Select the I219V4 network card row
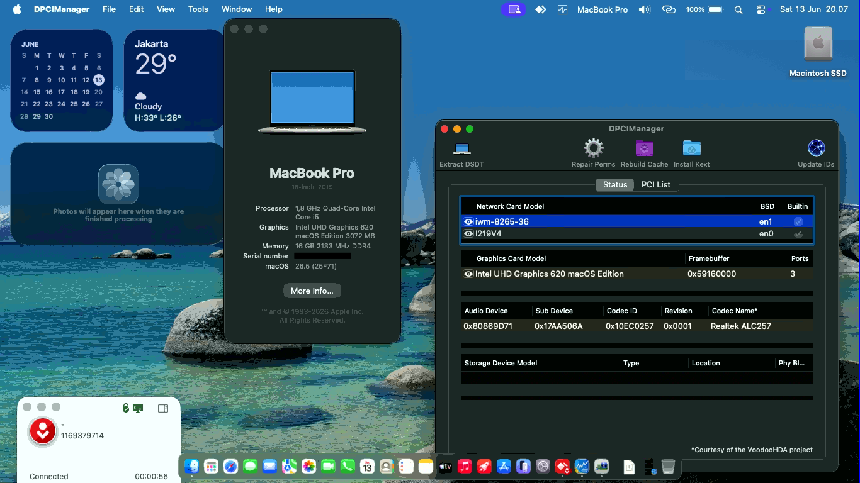 point(637,233)
